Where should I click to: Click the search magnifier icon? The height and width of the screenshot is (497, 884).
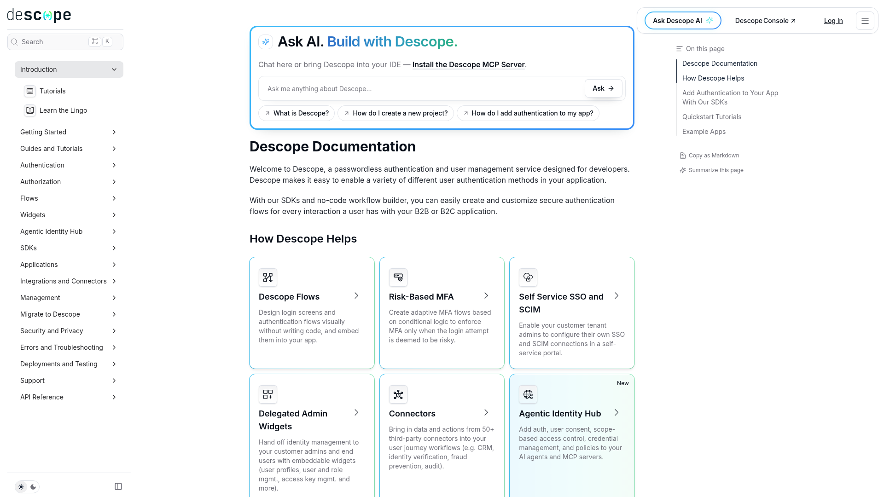[x=14, y=42]
